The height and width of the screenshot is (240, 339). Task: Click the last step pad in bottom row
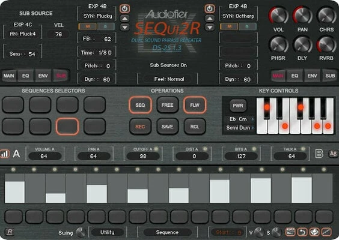pyautogui.click(x=324, y=217)
